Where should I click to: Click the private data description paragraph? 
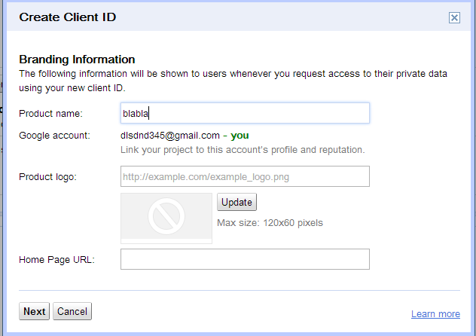pos(233,81)
